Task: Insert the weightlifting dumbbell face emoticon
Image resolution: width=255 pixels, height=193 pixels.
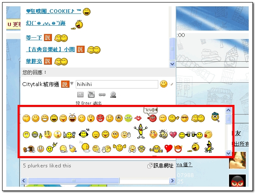Action: (x=156, y=149)
